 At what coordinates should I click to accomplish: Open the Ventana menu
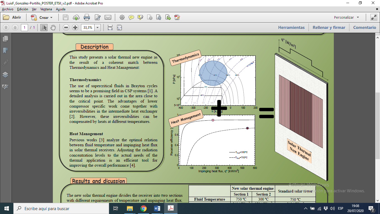[x=46, y=9]
